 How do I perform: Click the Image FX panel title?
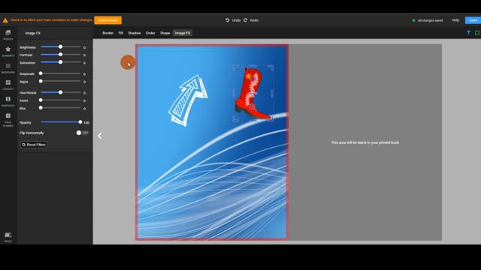(32, 33)
